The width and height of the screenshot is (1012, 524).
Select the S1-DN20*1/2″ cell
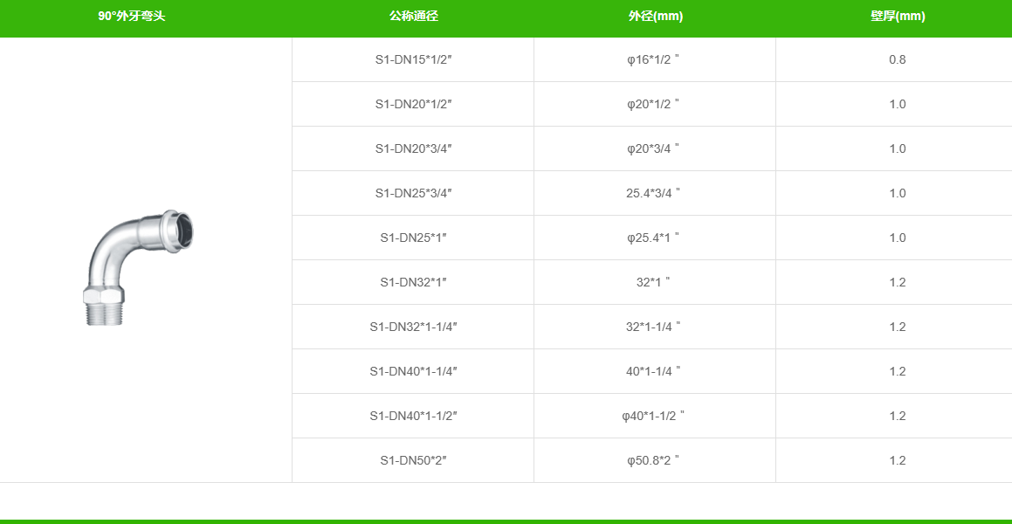[413, 105]
